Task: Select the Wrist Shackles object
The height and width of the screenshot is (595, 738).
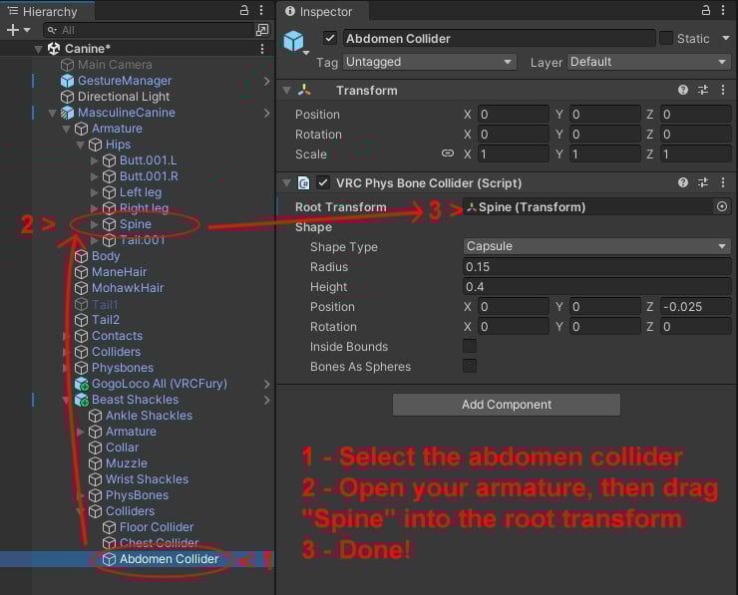Action: 147,478
